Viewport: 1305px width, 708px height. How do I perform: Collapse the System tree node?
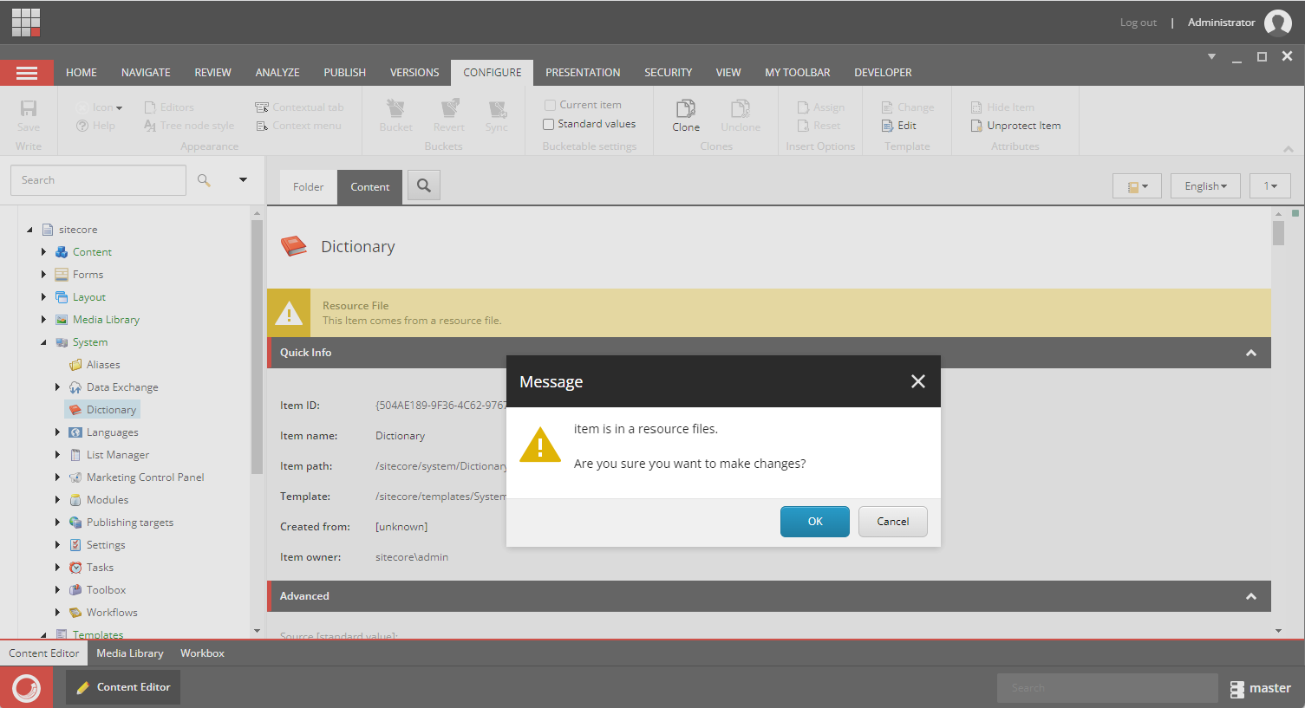pos(43,342)
